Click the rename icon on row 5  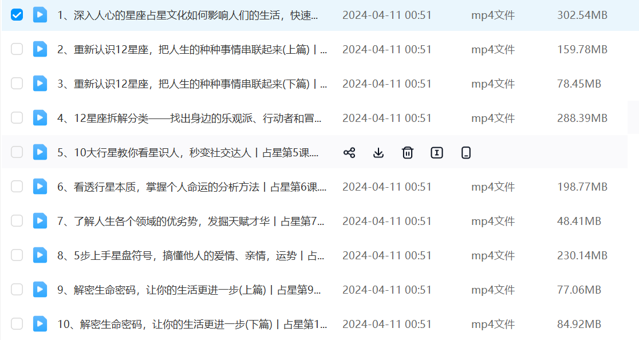tap(437, 153)
